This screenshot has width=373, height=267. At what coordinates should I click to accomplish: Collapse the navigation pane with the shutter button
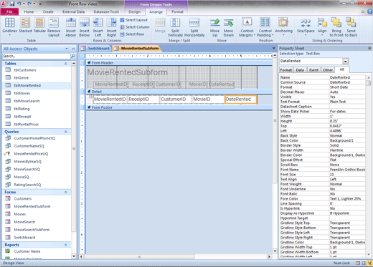(x=73, y=49)
